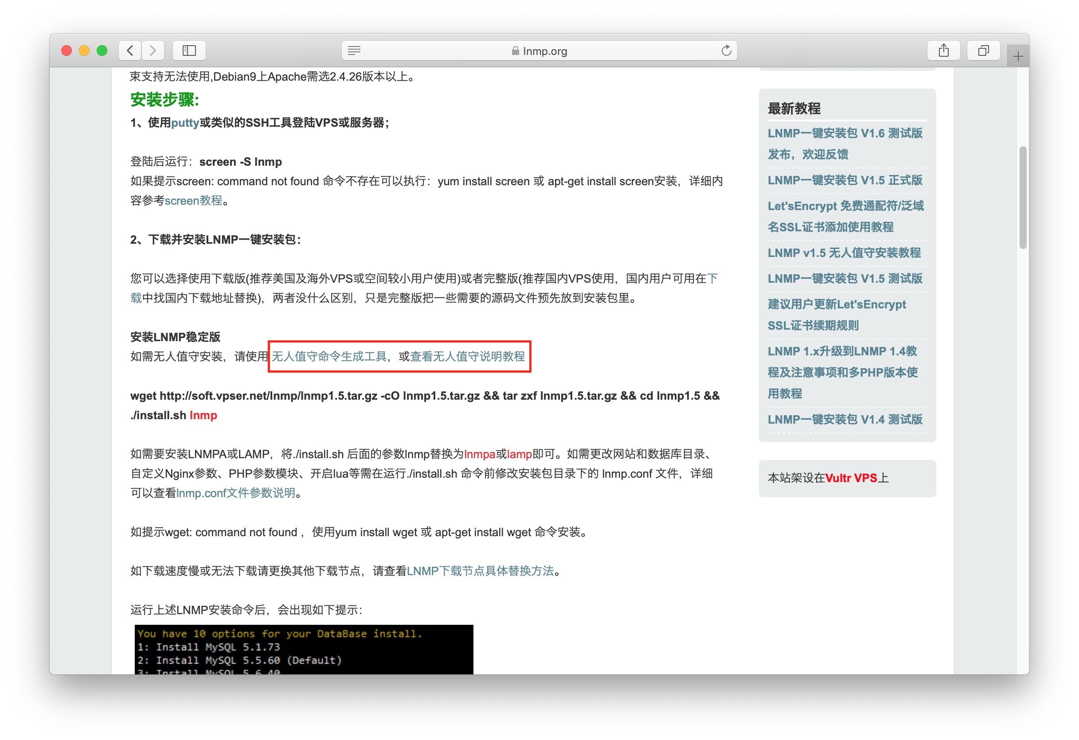The height and width of the screenshot is (740, 1079).
Task: Go forward using Safari's forward arrow
Action: click(x=153, y=50)
